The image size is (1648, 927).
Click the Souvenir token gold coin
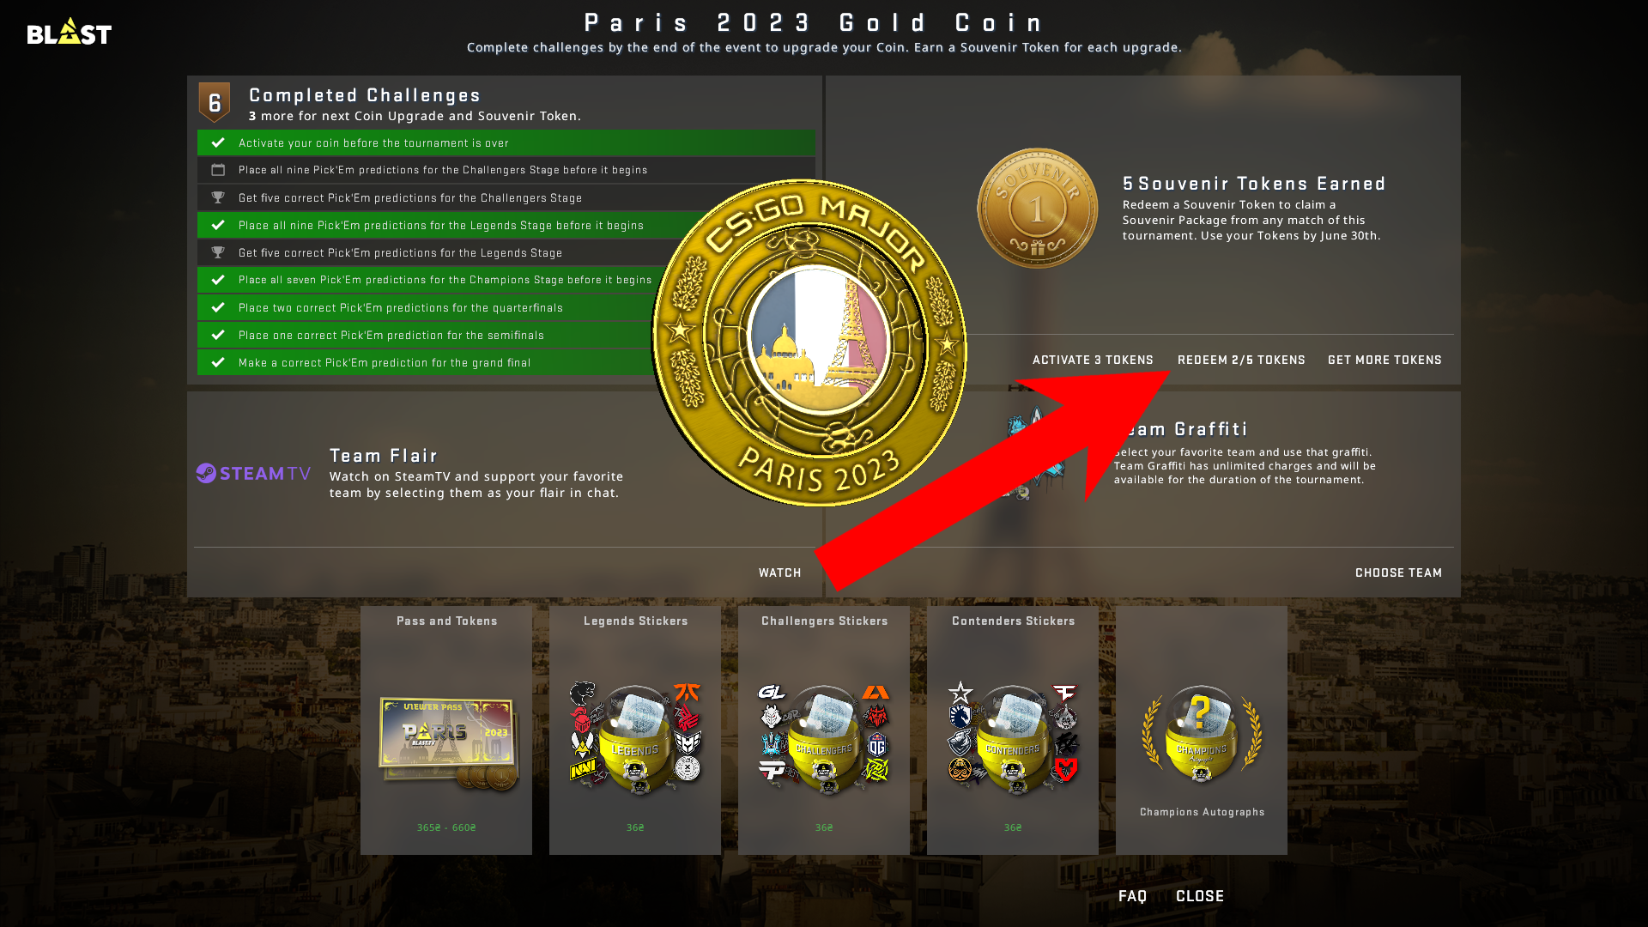point(1037,209)
